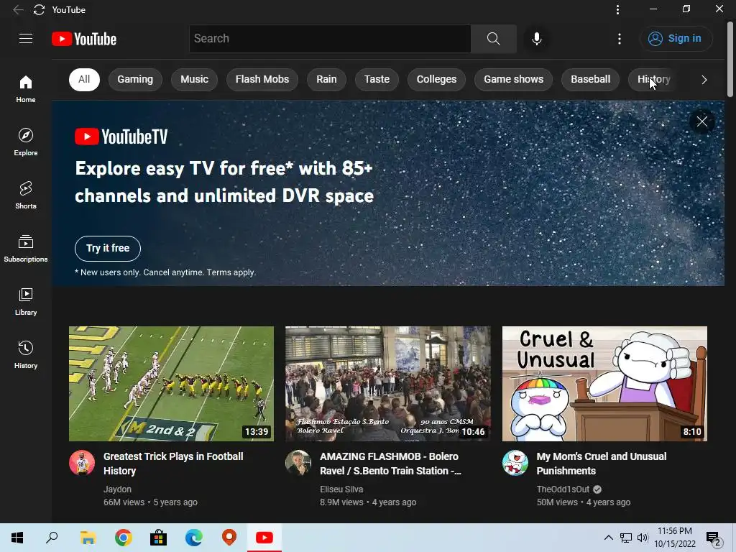Open History in the sidebar
Image resolution: width=736 pixels, height=552 pixels.
(25, 355)
